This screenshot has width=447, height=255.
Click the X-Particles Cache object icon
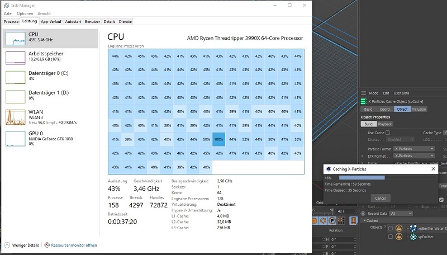[363, 101]
